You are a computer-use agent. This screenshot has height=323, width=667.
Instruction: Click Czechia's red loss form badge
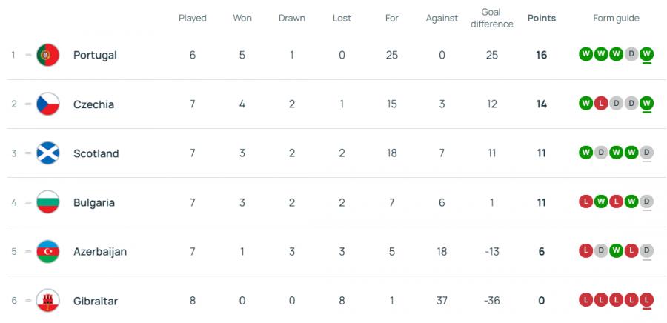pyautogui.click(x=601, y=104)
